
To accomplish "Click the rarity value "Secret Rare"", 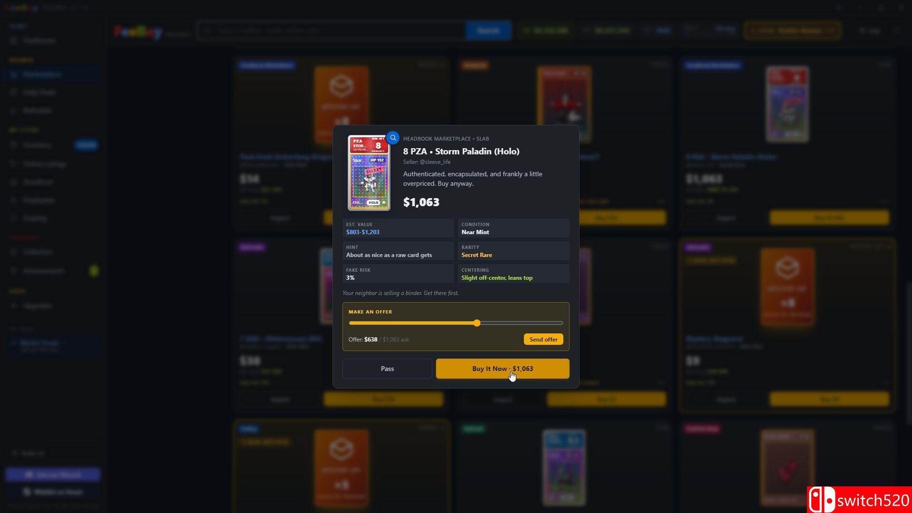I will click(477, 255).
